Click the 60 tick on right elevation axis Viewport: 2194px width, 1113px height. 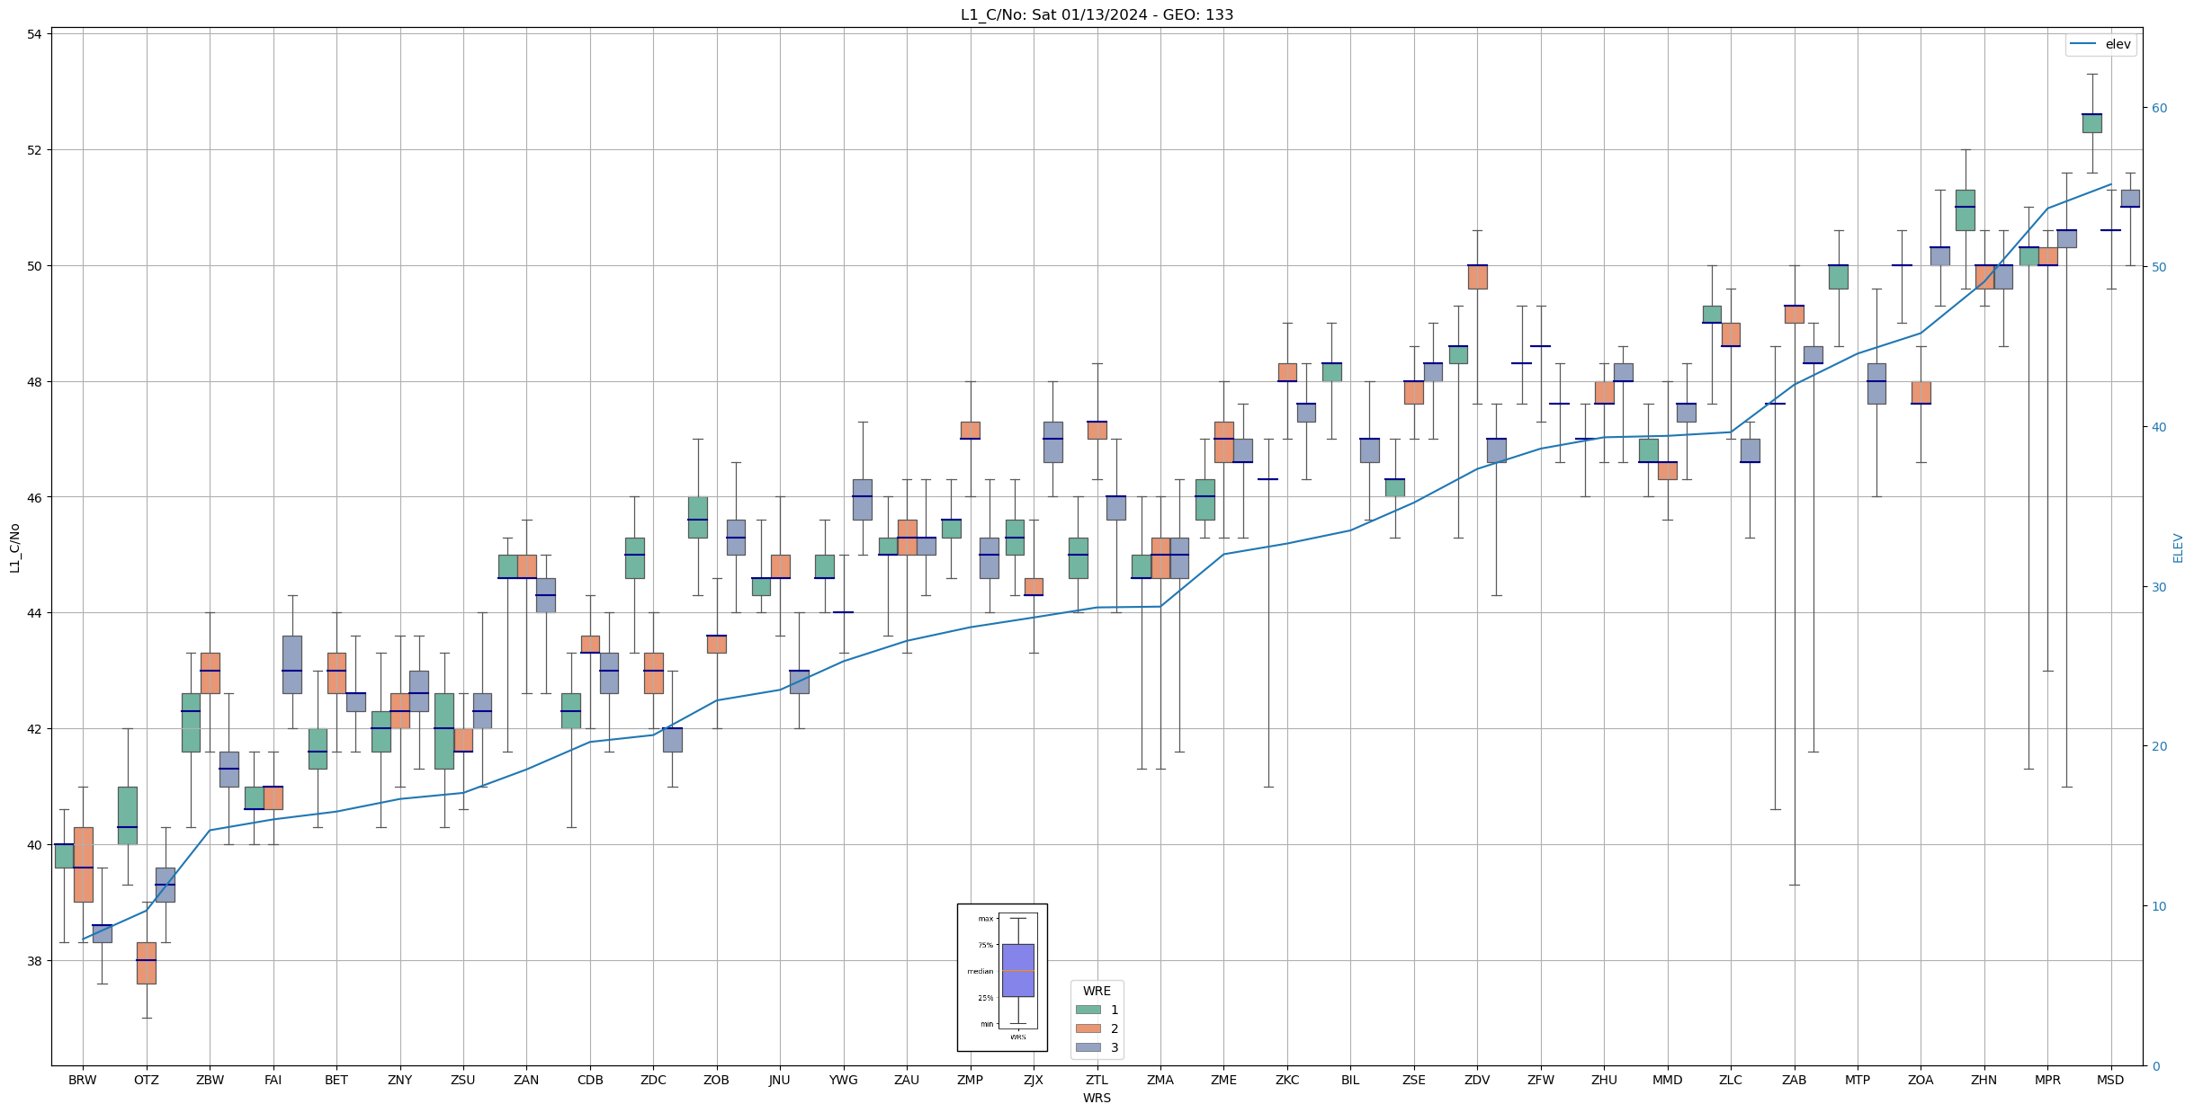(x=2159, y=108)
